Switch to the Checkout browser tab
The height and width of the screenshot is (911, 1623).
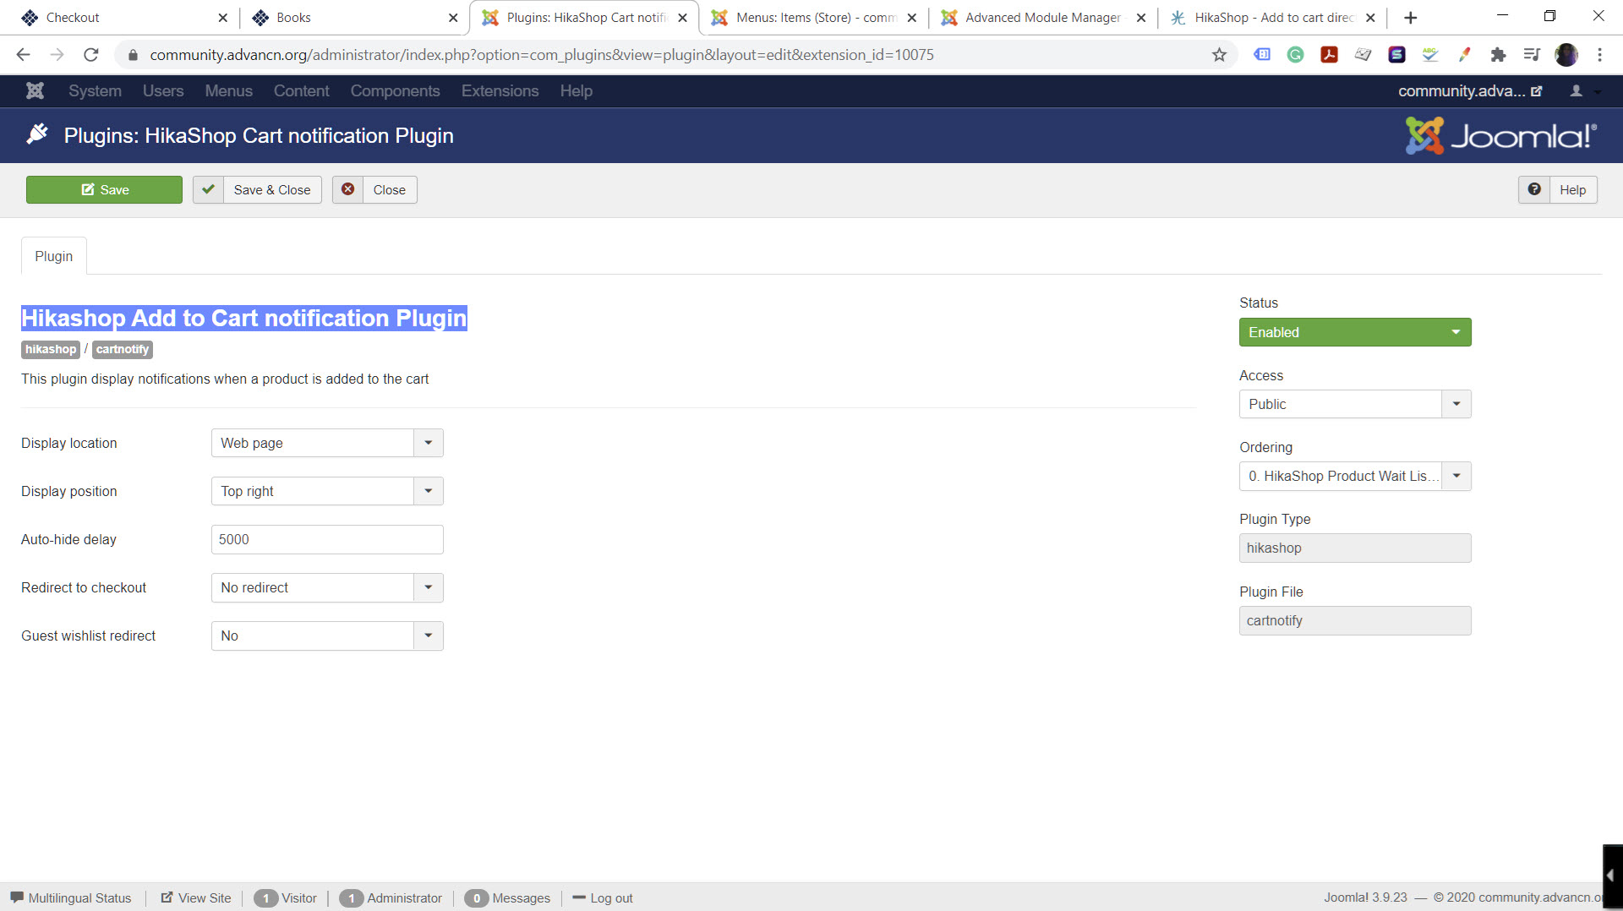pyautogui.click(x=123, y=18)
